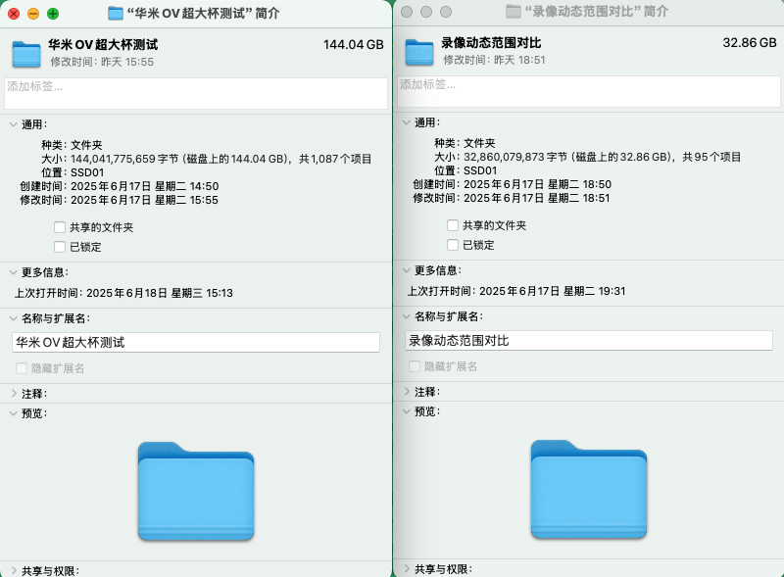Minimize the 华米OV超大杯测试 info window
Viewport: 784px width, 577px height.
click(x=33, y=14)
